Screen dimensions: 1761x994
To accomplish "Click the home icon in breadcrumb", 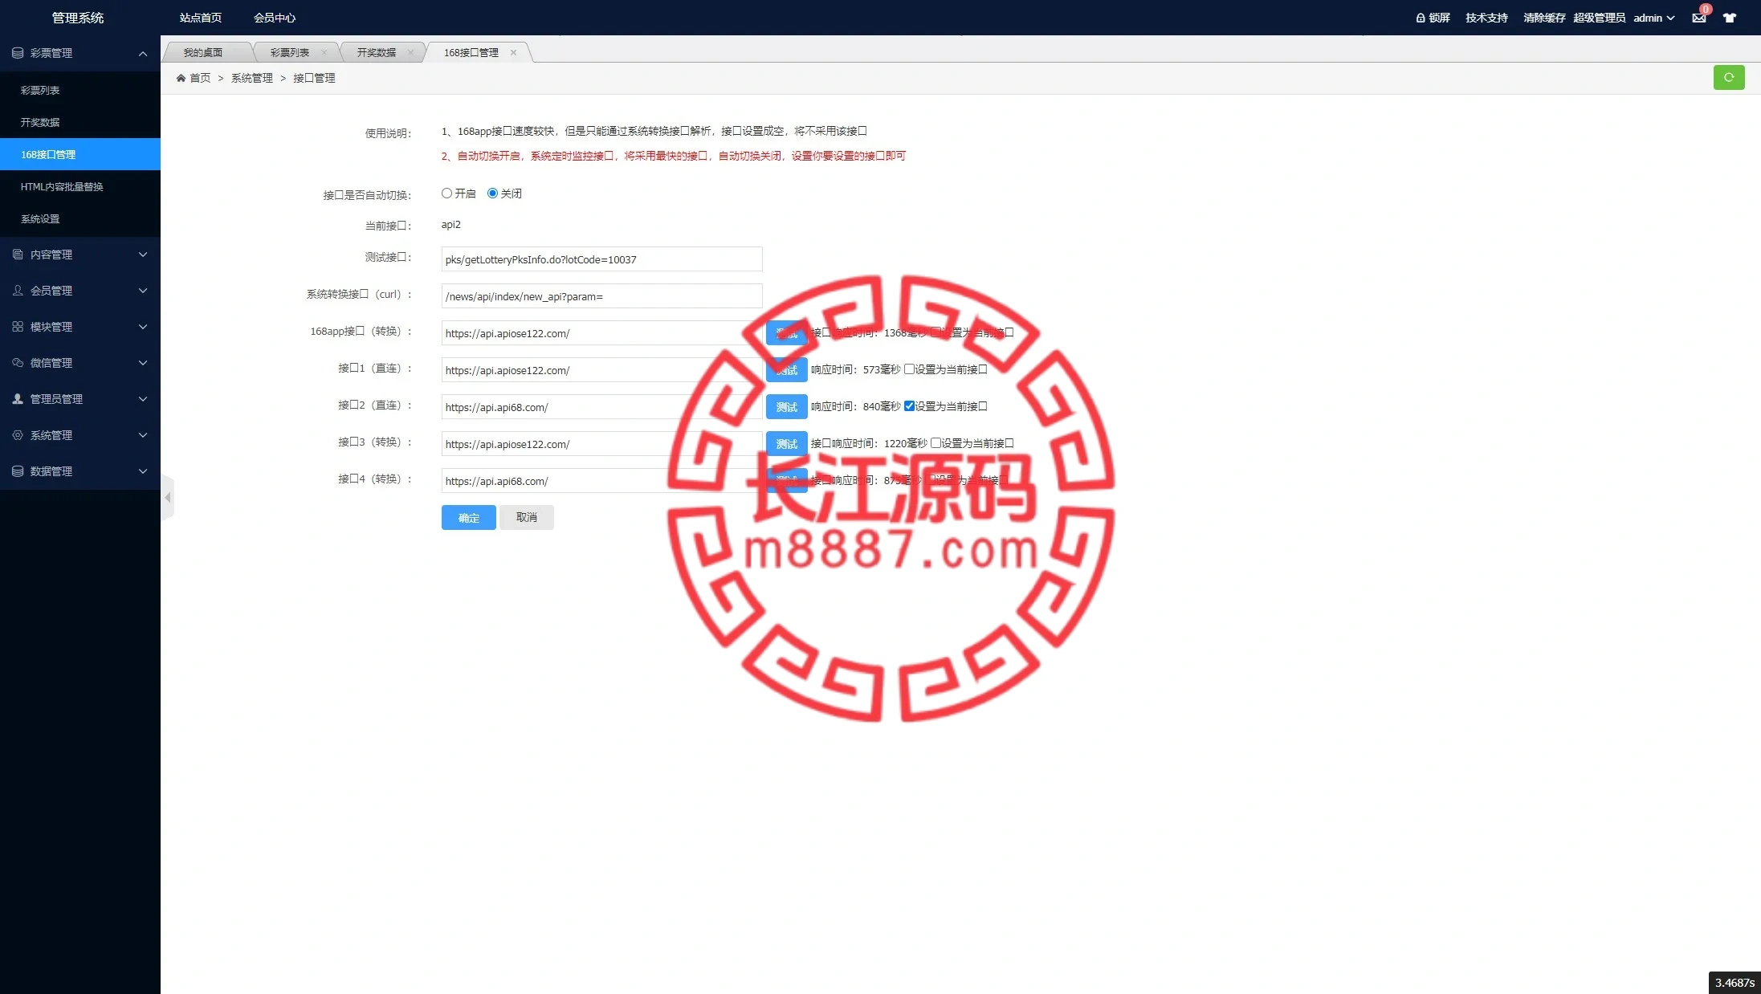I will click(181, 78).
